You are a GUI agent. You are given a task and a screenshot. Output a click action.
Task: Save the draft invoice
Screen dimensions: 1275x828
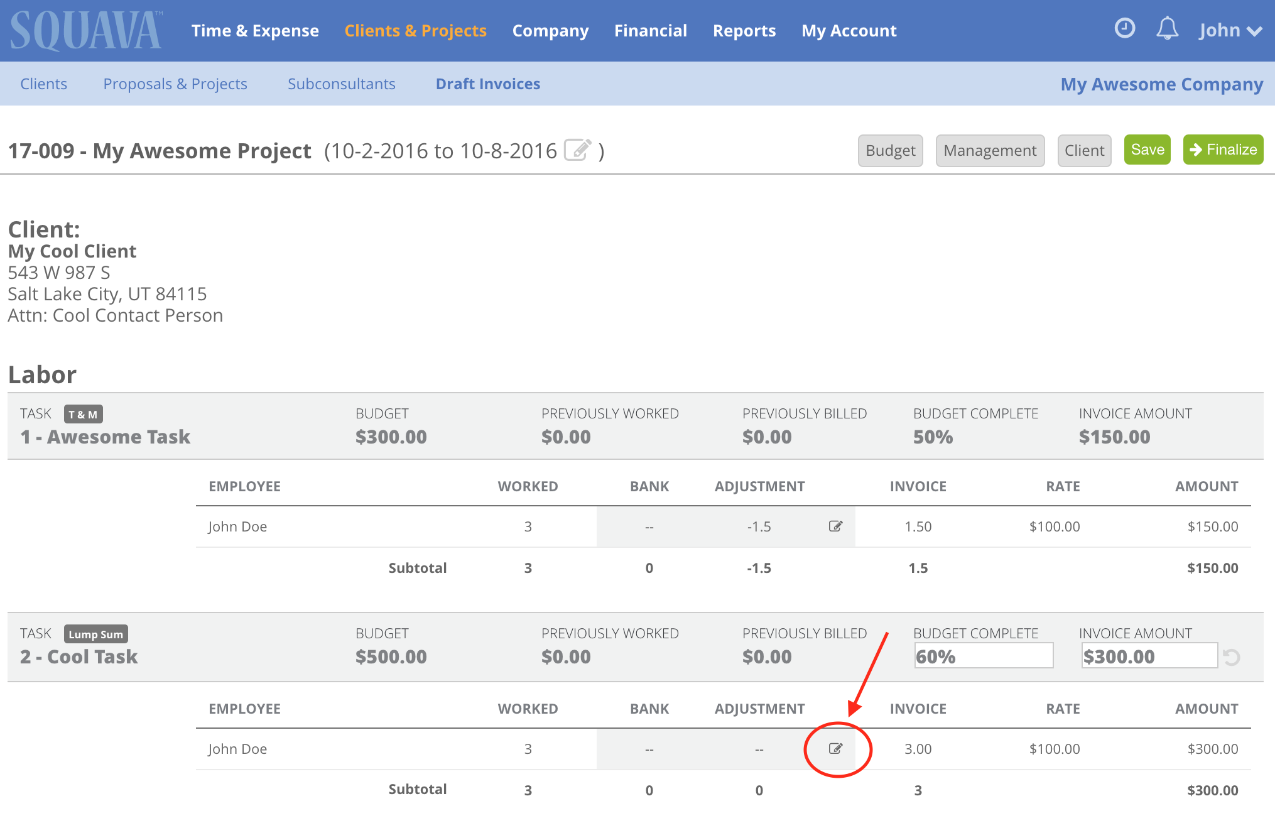1147,150
